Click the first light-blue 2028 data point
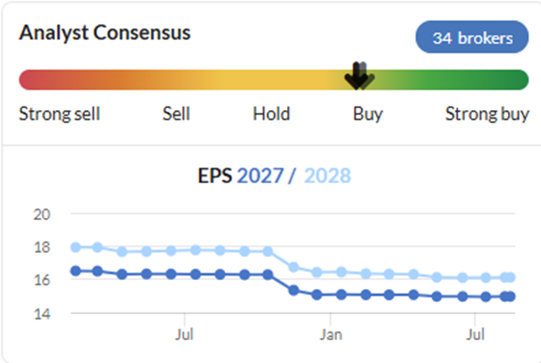This screenshot has width=541, height=363. [x=76, y=247]
